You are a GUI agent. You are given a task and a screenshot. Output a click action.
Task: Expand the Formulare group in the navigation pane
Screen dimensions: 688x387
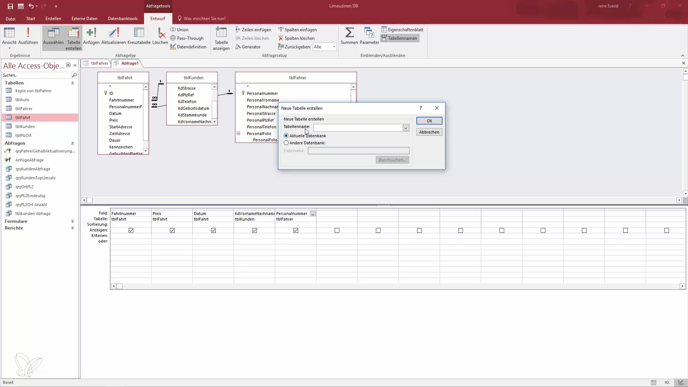point(72,221)
